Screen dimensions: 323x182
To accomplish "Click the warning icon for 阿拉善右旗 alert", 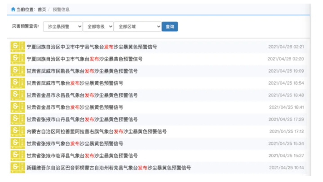I will [x=17, y=131].
